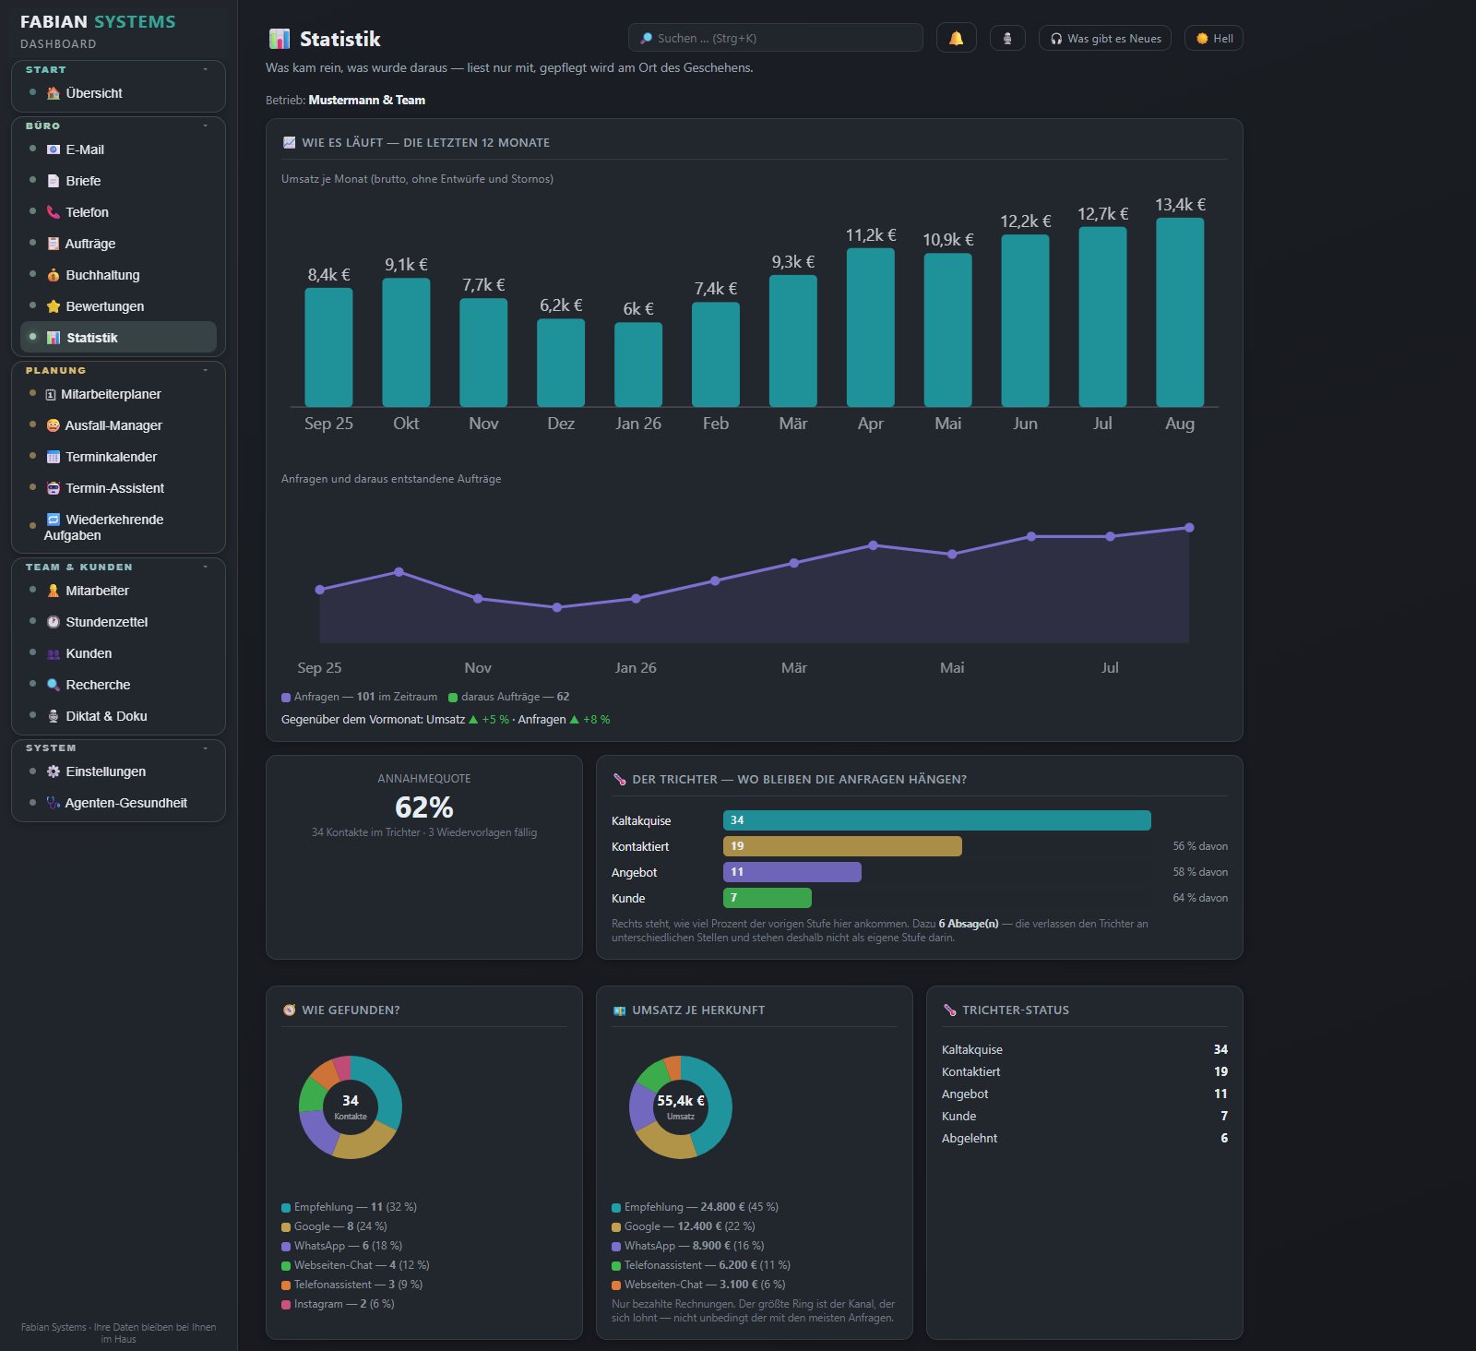Click the Aufträge clipboard icon
Screen dimensions: 1476x1351
pos(54,244)
